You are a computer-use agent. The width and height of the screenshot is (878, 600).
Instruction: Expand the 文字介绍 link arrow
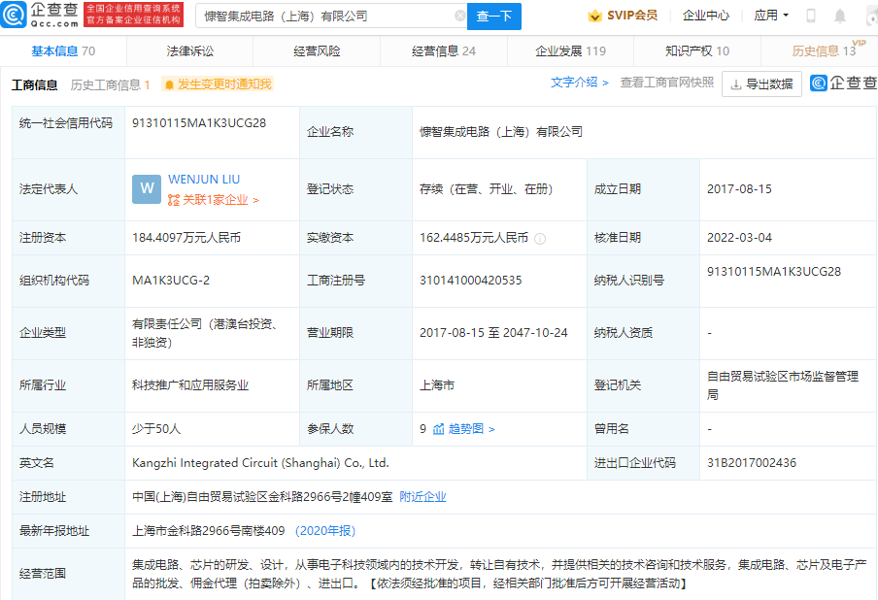(x=580, y=83)
